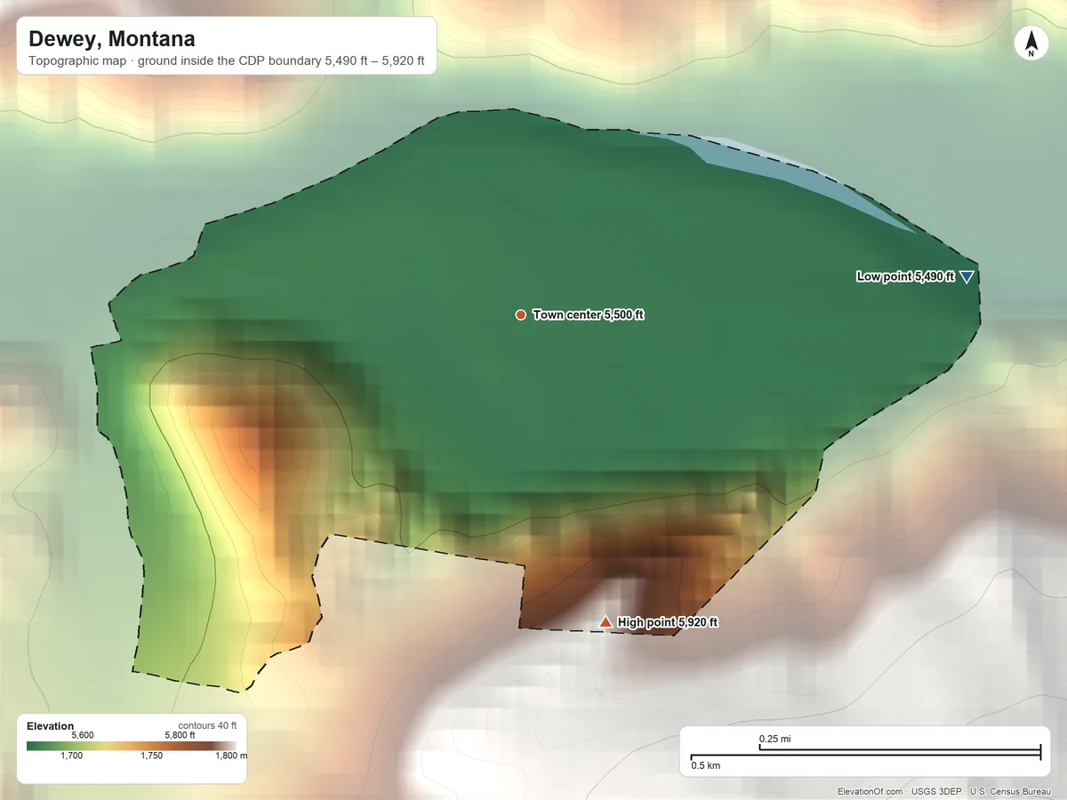1067x800 pixels.
Task: Click the "5,600" legend value
Action: click(x=82, y=735)
